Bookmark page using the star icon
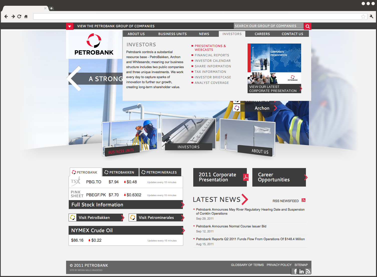 pyautogui.click(x=363, y=17)
